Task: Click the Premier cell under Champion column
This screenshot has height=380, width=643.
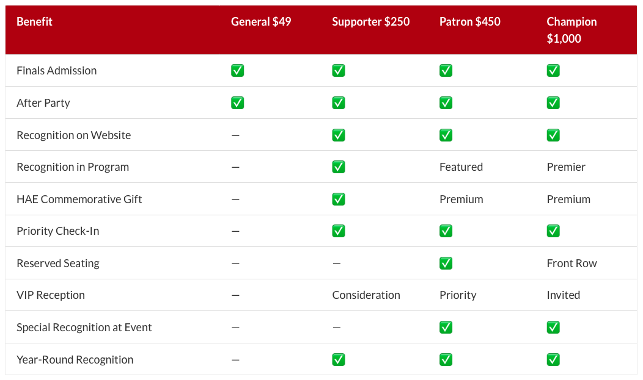Action: tap(566, 167)
